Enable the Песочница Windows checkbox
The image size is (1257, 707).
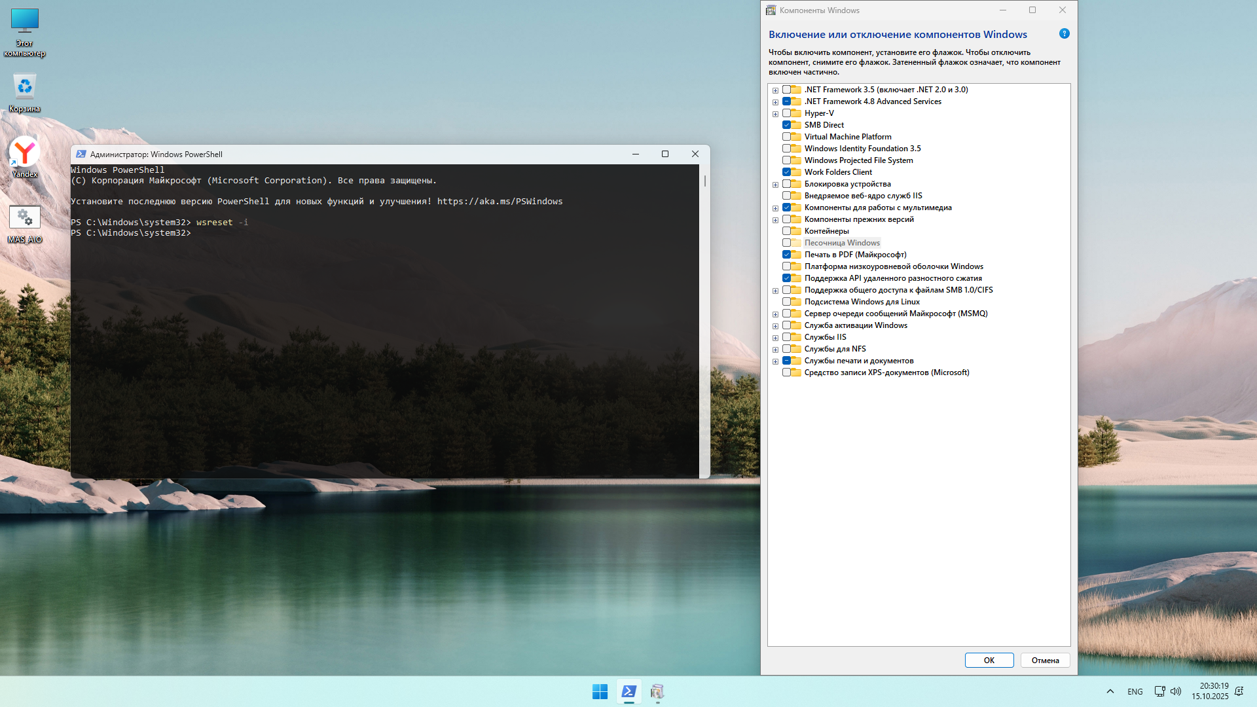click(786, 242)
